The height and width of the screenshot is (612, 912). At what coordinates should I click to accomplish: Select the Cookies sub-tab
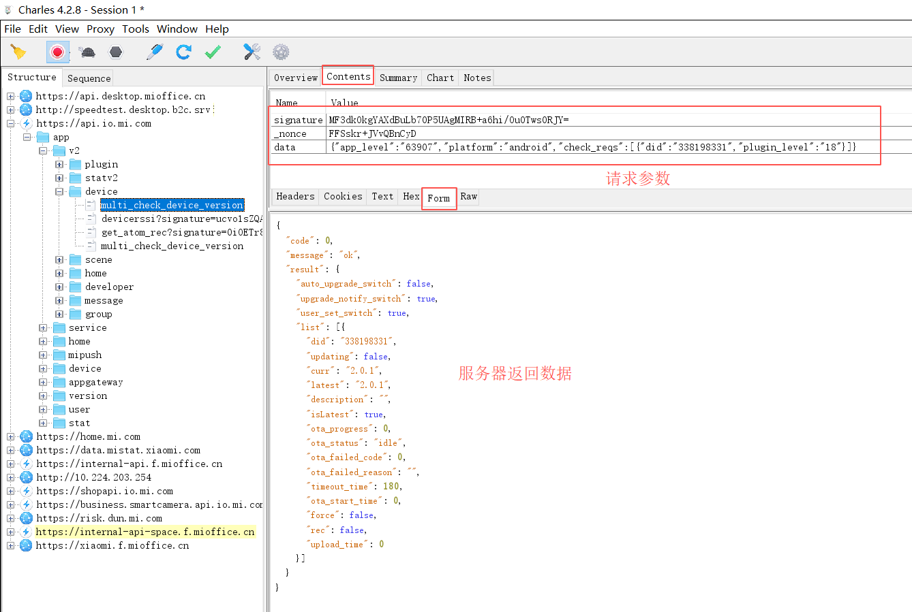[343, 196]
